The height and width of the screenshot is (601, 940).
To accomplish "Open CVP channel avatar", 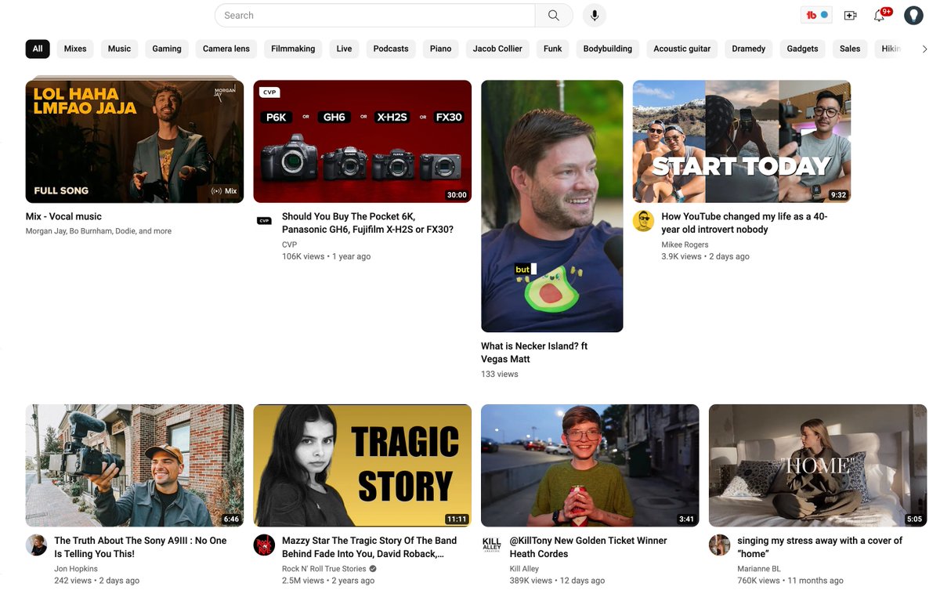I will pos(264,221).
